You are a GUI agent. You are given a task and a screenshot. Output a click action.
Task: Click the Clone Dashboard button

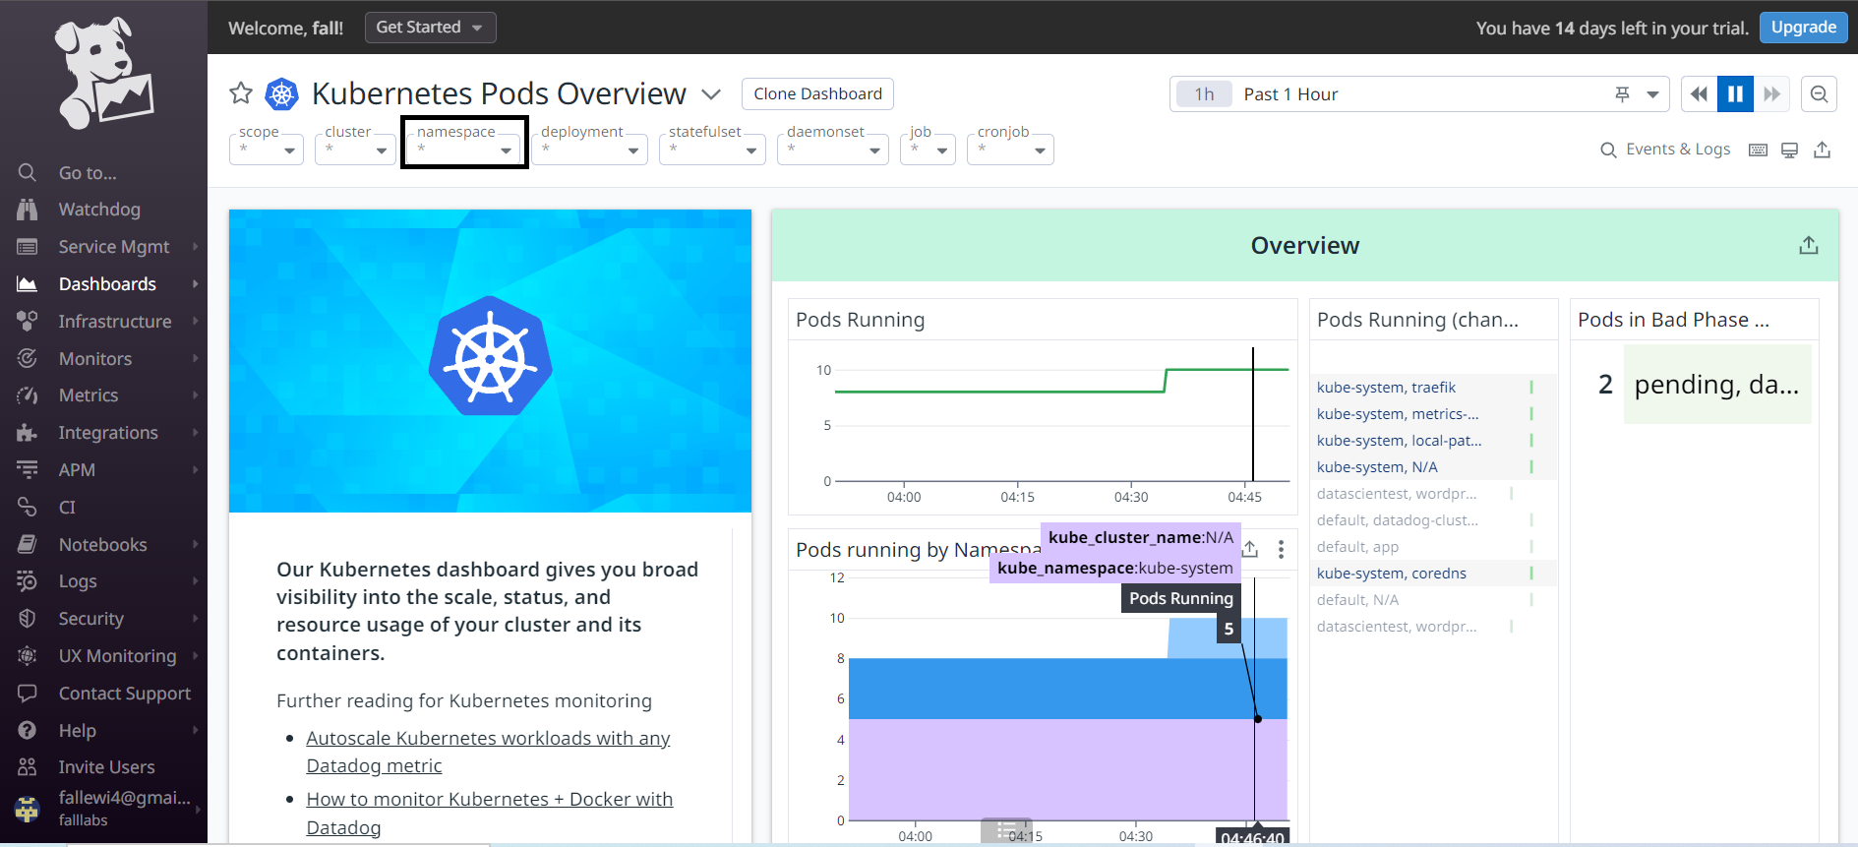tap(817, 94)
